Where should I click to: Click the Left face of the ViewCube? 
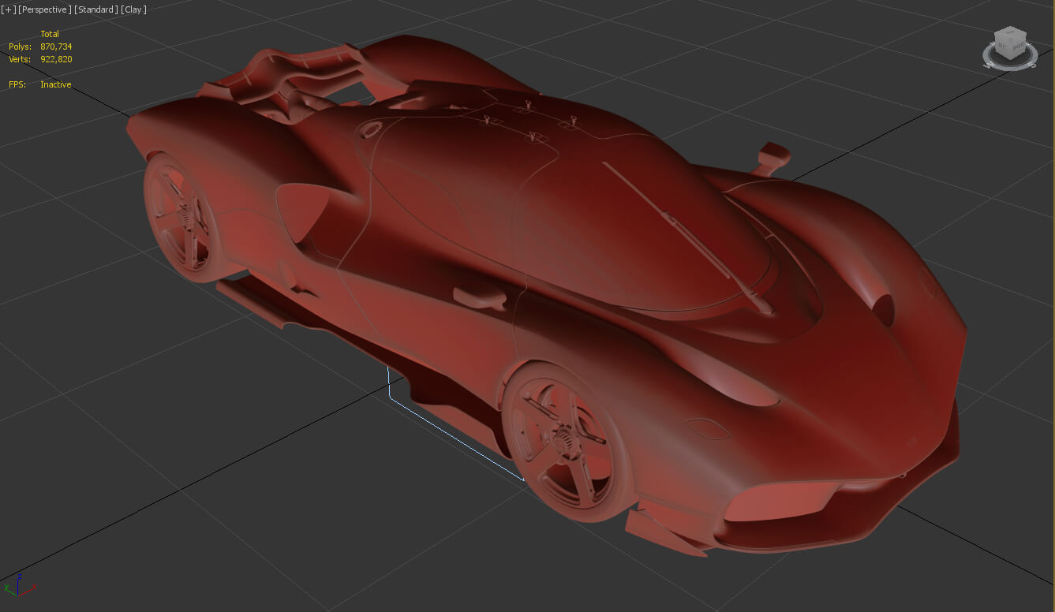tap(1002, 47)
